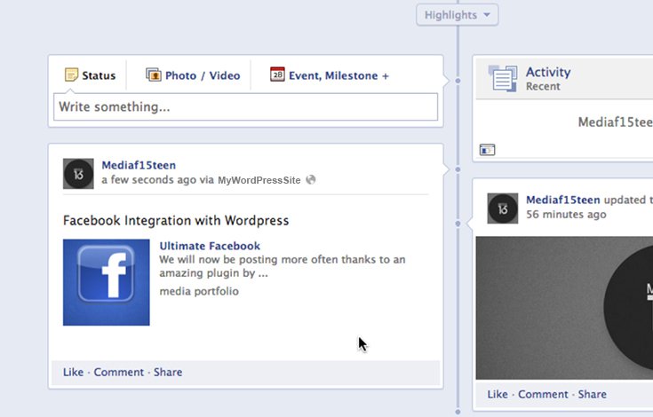This screenshot has width=653, height=417.
Task: Click 'a few seconds ago' timestamp
Action: point(148,180)
